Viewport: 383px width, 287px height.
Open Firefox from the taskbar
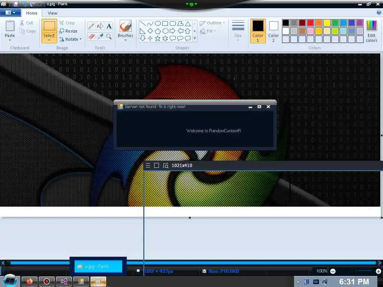(29, 282)
